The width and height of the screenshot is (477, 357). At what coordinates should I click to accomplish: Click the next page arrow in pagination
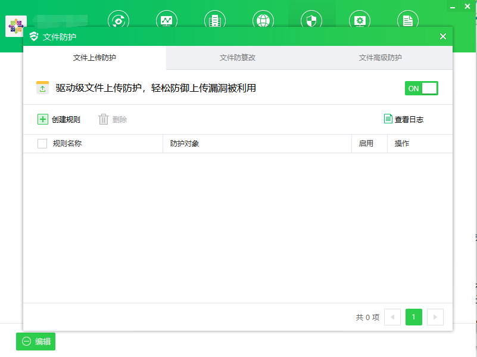pos(435,317)
